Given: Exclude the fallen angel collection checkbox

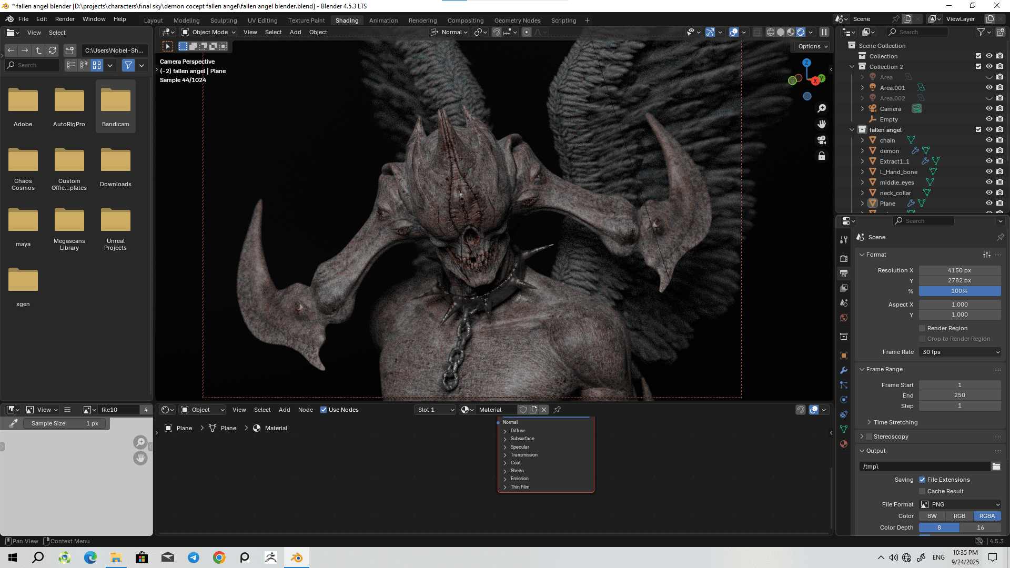Looking at the screenshot, I should 978,130.
